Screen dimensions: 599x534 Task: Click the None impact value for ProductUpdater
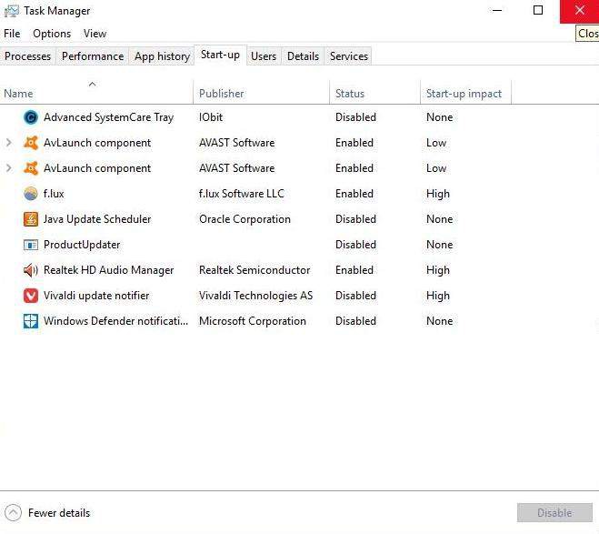tap(440, 245)
